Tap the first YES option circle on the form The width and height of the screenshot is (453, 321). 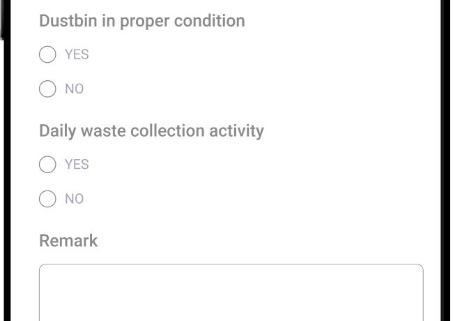[x=47, y=54]
